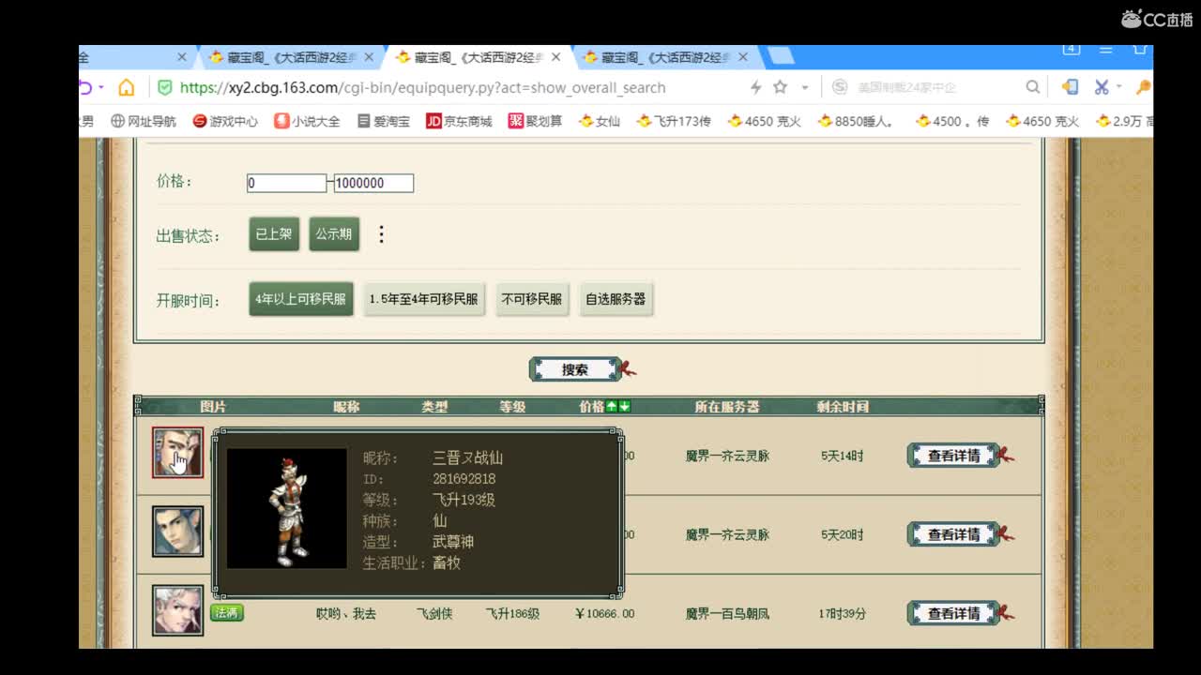Click the address bar URL
The width and height of the screenshot is (1201, 675).
422,87
